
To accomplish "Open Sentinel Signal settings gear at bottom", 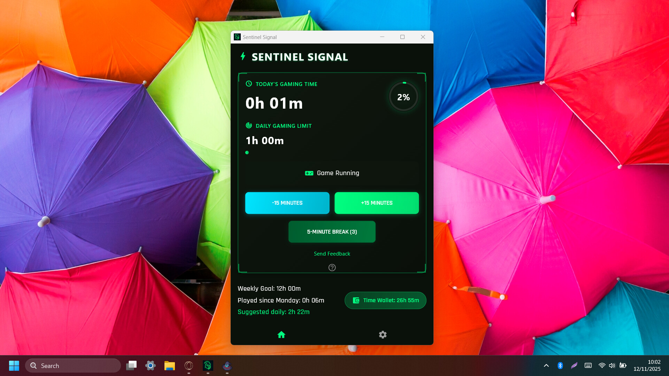I will coord(383,335).
